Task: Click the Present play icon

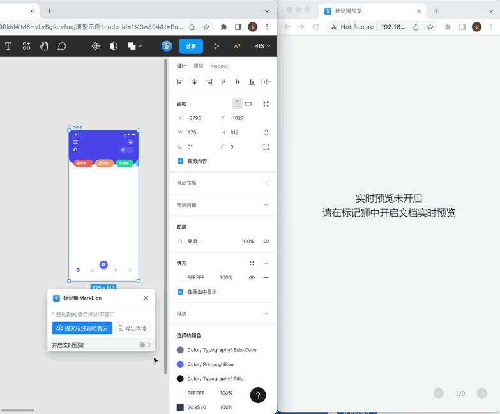Action: [x=216, y=46]
